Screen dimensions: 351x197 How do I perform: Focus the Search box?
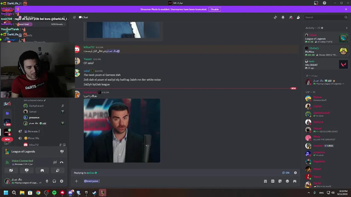coord(326,17)
